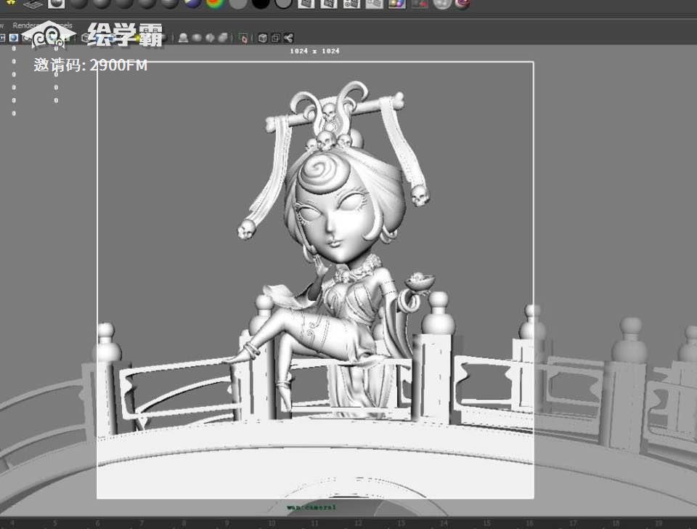This screenshot has height=529, width=697.
Task: Click the multicolored spheres shelf icon
Action: point(396,4)
